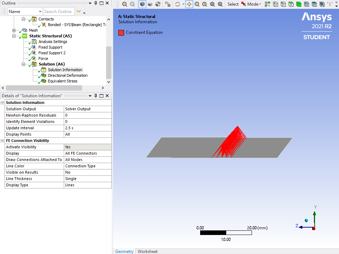This screenshot has height=254, width=339.
Task: Select the Equivalent Stress result icon
Action: pyautogui.click(x=44, y=81)
